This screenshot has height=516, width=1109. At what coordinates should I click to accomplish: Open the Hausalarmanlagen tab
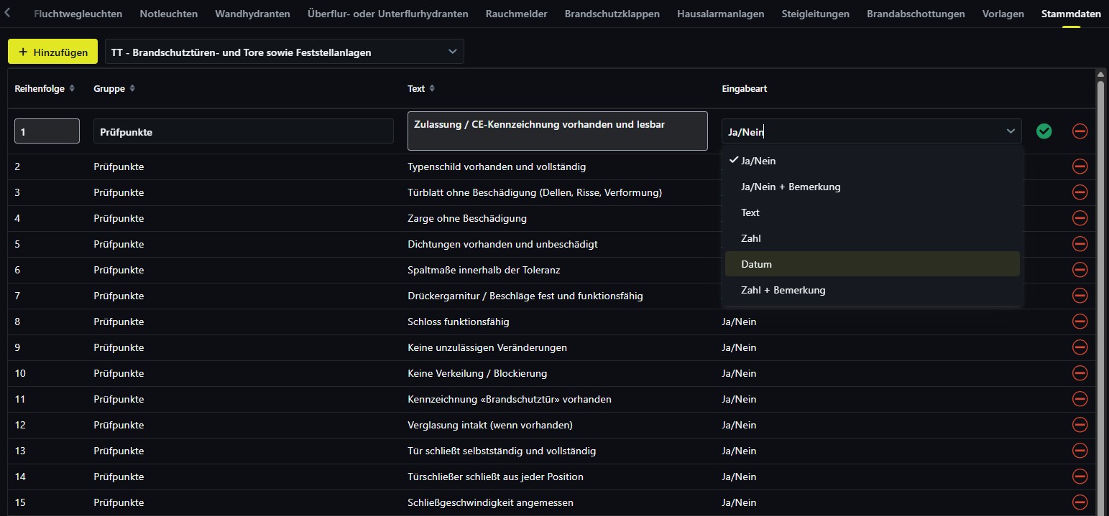pyautogui.click(x=720, y=14)
